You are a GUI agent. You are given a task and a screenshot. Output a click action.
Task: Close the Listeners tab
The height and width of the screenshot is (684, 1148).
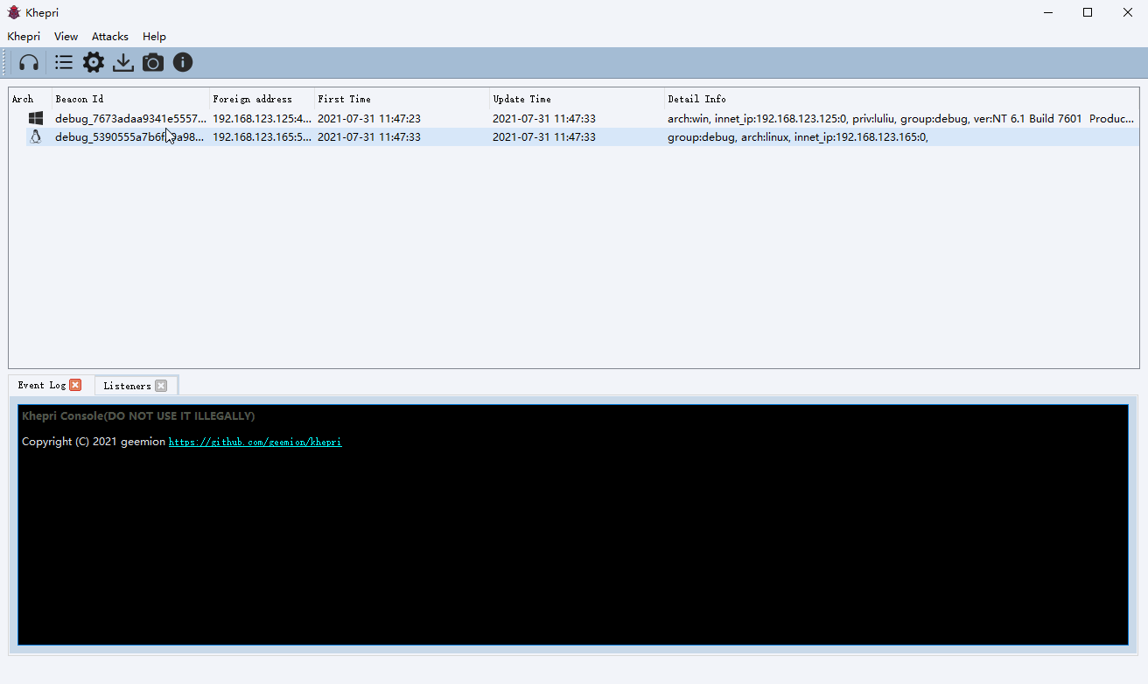161,386
